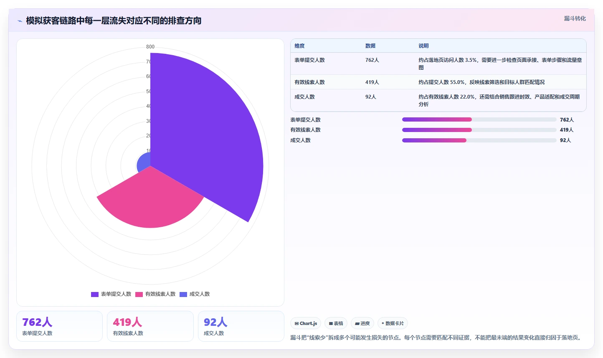Select the Chart.js tag chip
Screen dimensions: 603x358
[306, 323]
